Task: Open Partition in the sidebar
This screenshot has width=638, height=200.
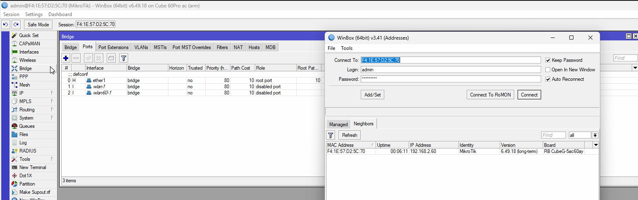Action: 27,184
